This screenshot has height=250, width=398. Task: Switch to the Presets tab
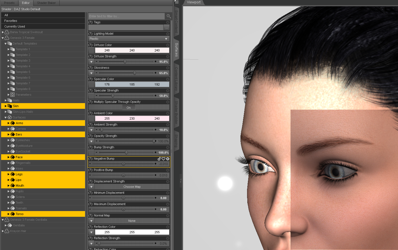click(9, 3)
